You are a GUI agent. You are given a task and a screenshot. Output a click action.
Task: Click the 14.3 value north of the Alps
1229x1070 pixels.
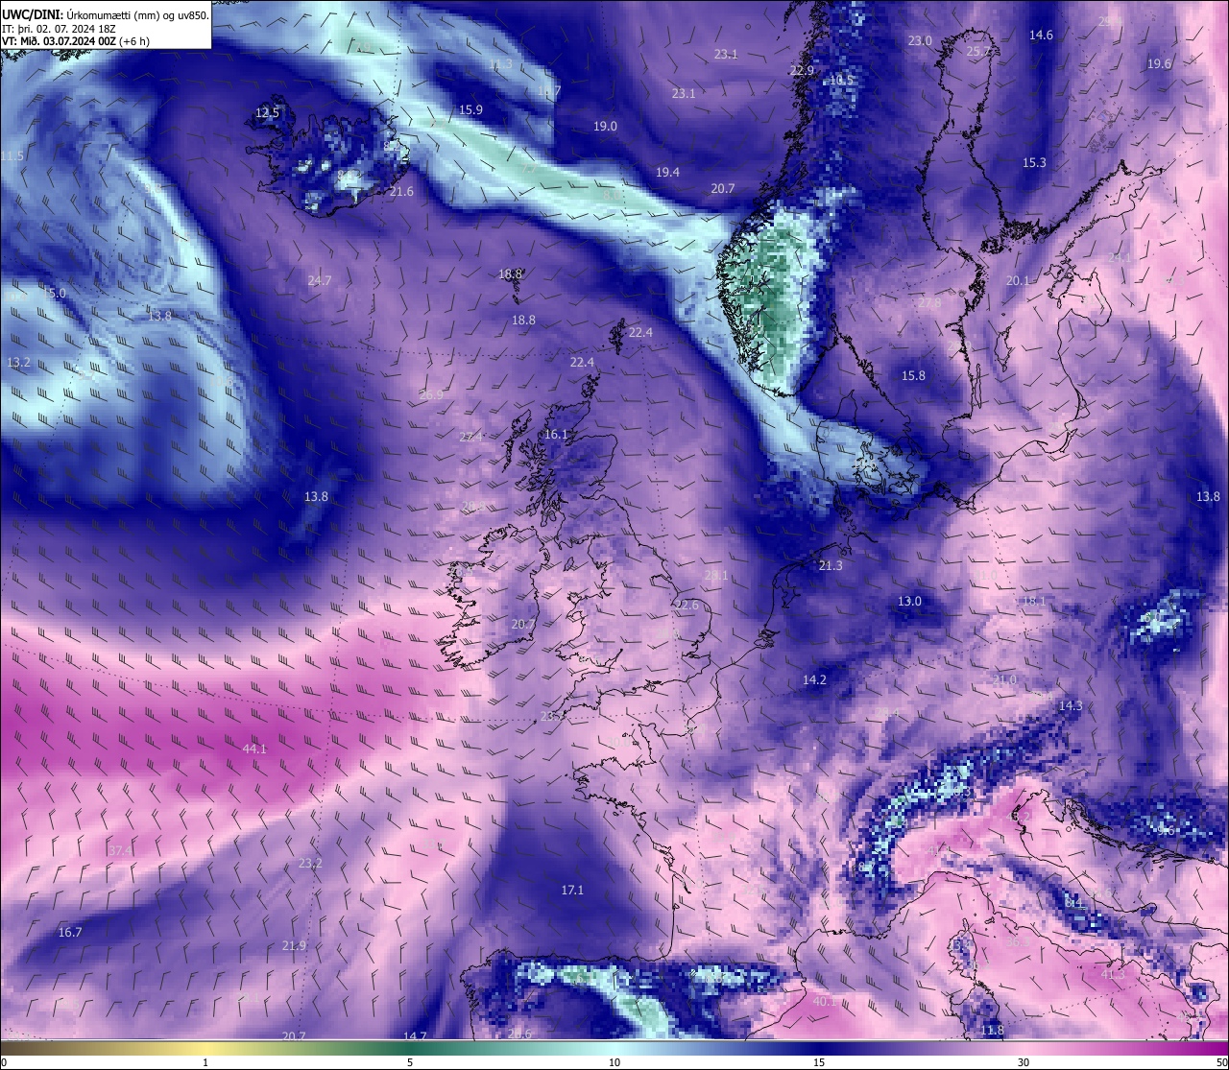click(x=1071, y=706)
